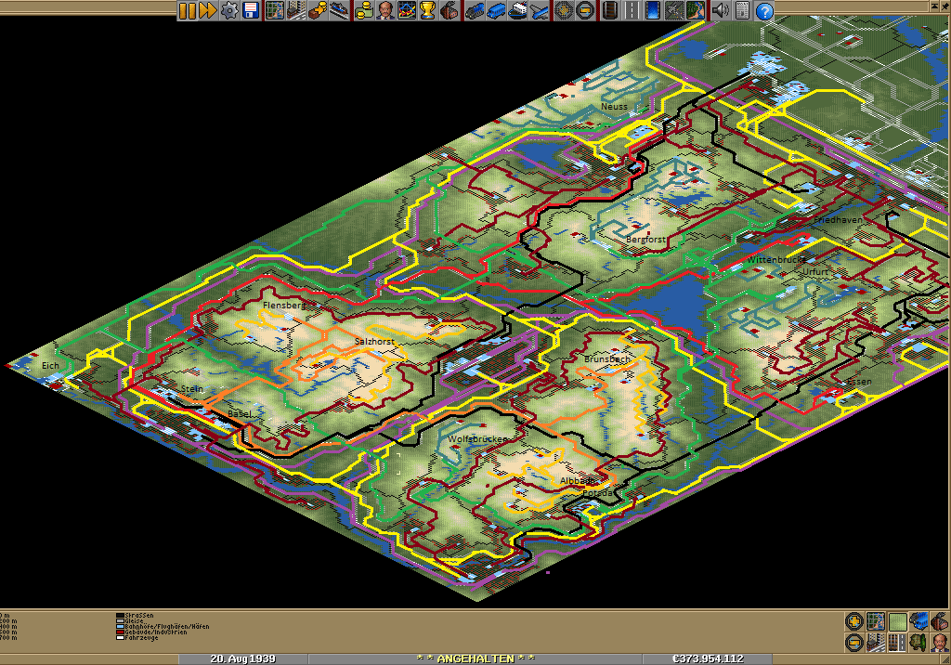
Task: Toggle fast forward game speed
Action: click(208, 10)
